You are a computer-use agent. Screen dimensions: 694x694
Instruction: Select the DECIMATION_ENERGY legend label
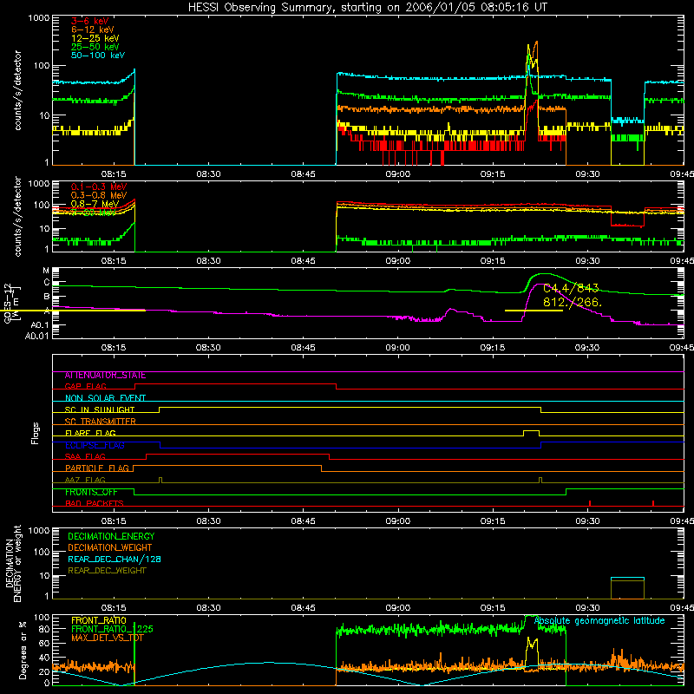pos(111,536)
